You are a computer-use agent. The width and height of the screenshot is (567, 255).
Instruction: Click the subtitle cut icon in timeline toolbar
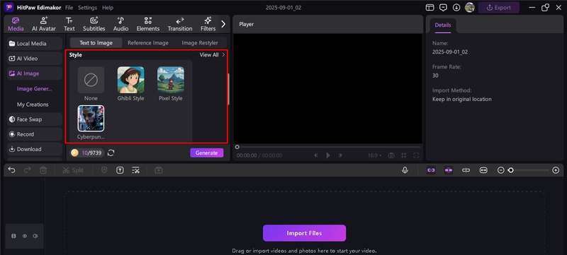tap(135, 170)
